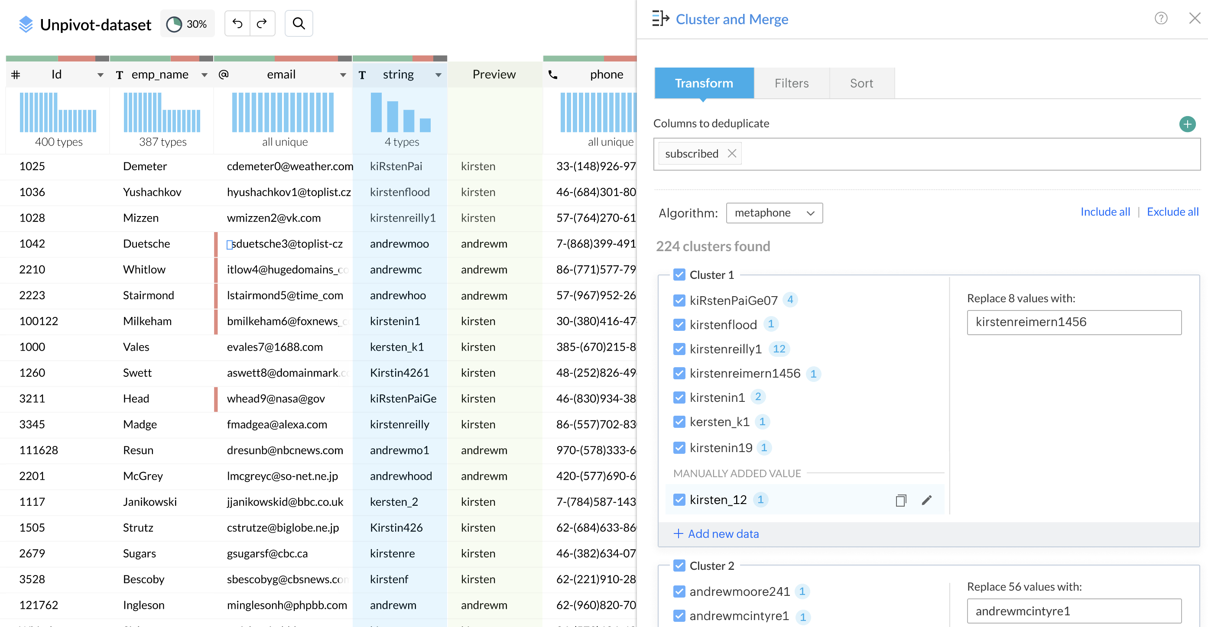The image size is (1208, 627).
Task: Toggle the andrewmoore241 checkbox
Action: pos(679,591)
